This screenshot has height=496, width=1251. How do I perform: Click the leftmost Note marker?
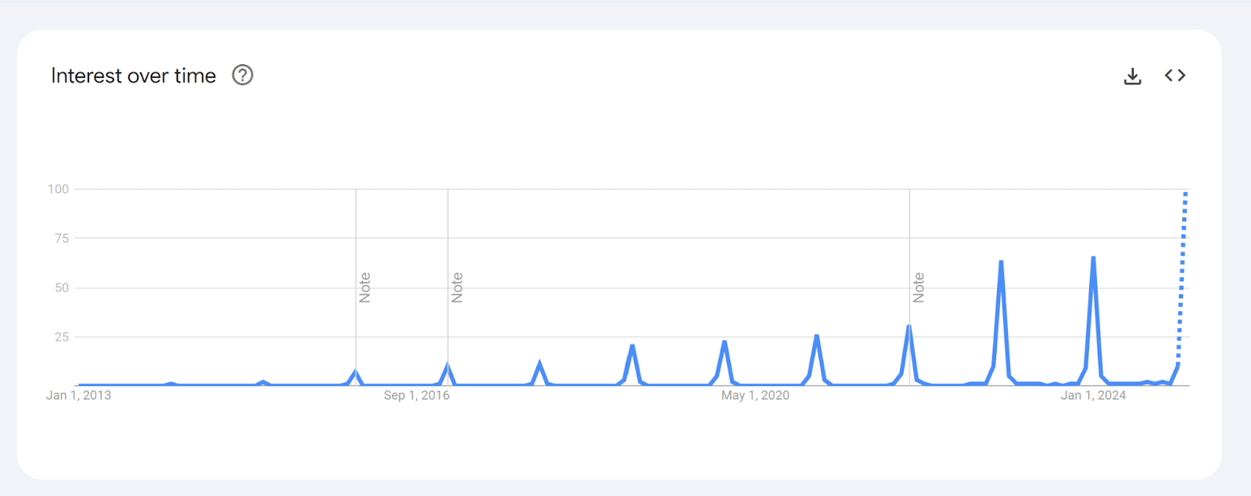[365, 287]
